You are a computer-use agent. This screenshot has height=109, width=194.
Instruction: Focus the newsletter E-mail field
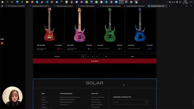click(x=131, y=102)
